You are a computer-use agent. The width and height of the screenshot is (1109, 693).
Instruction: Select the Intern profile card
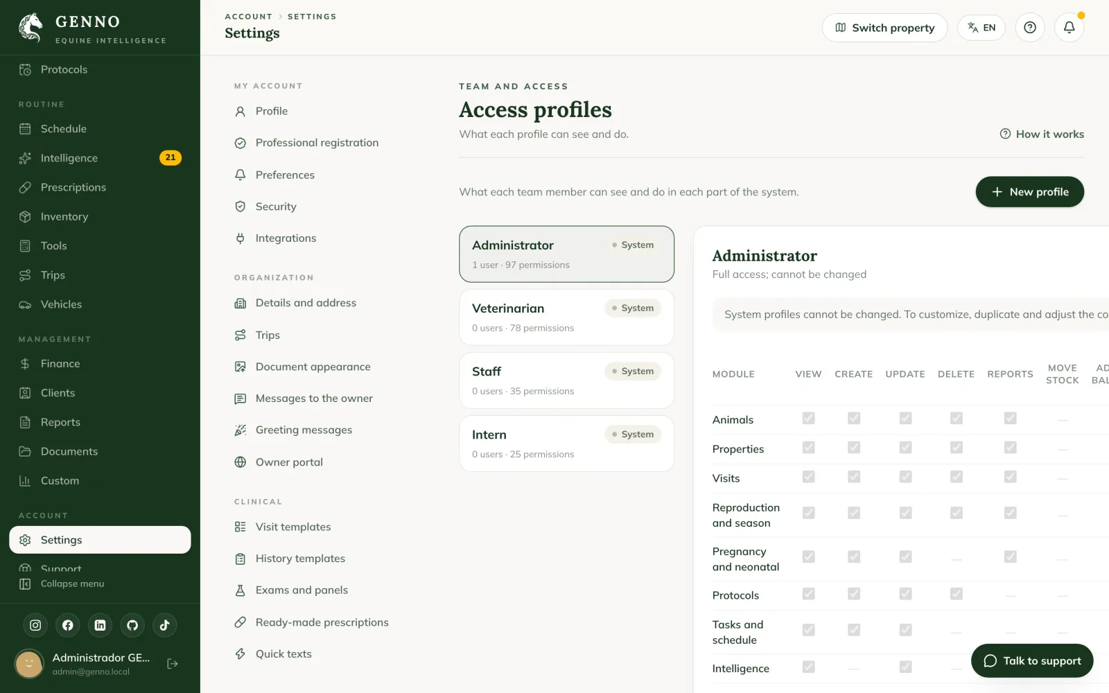pos(566,444)
